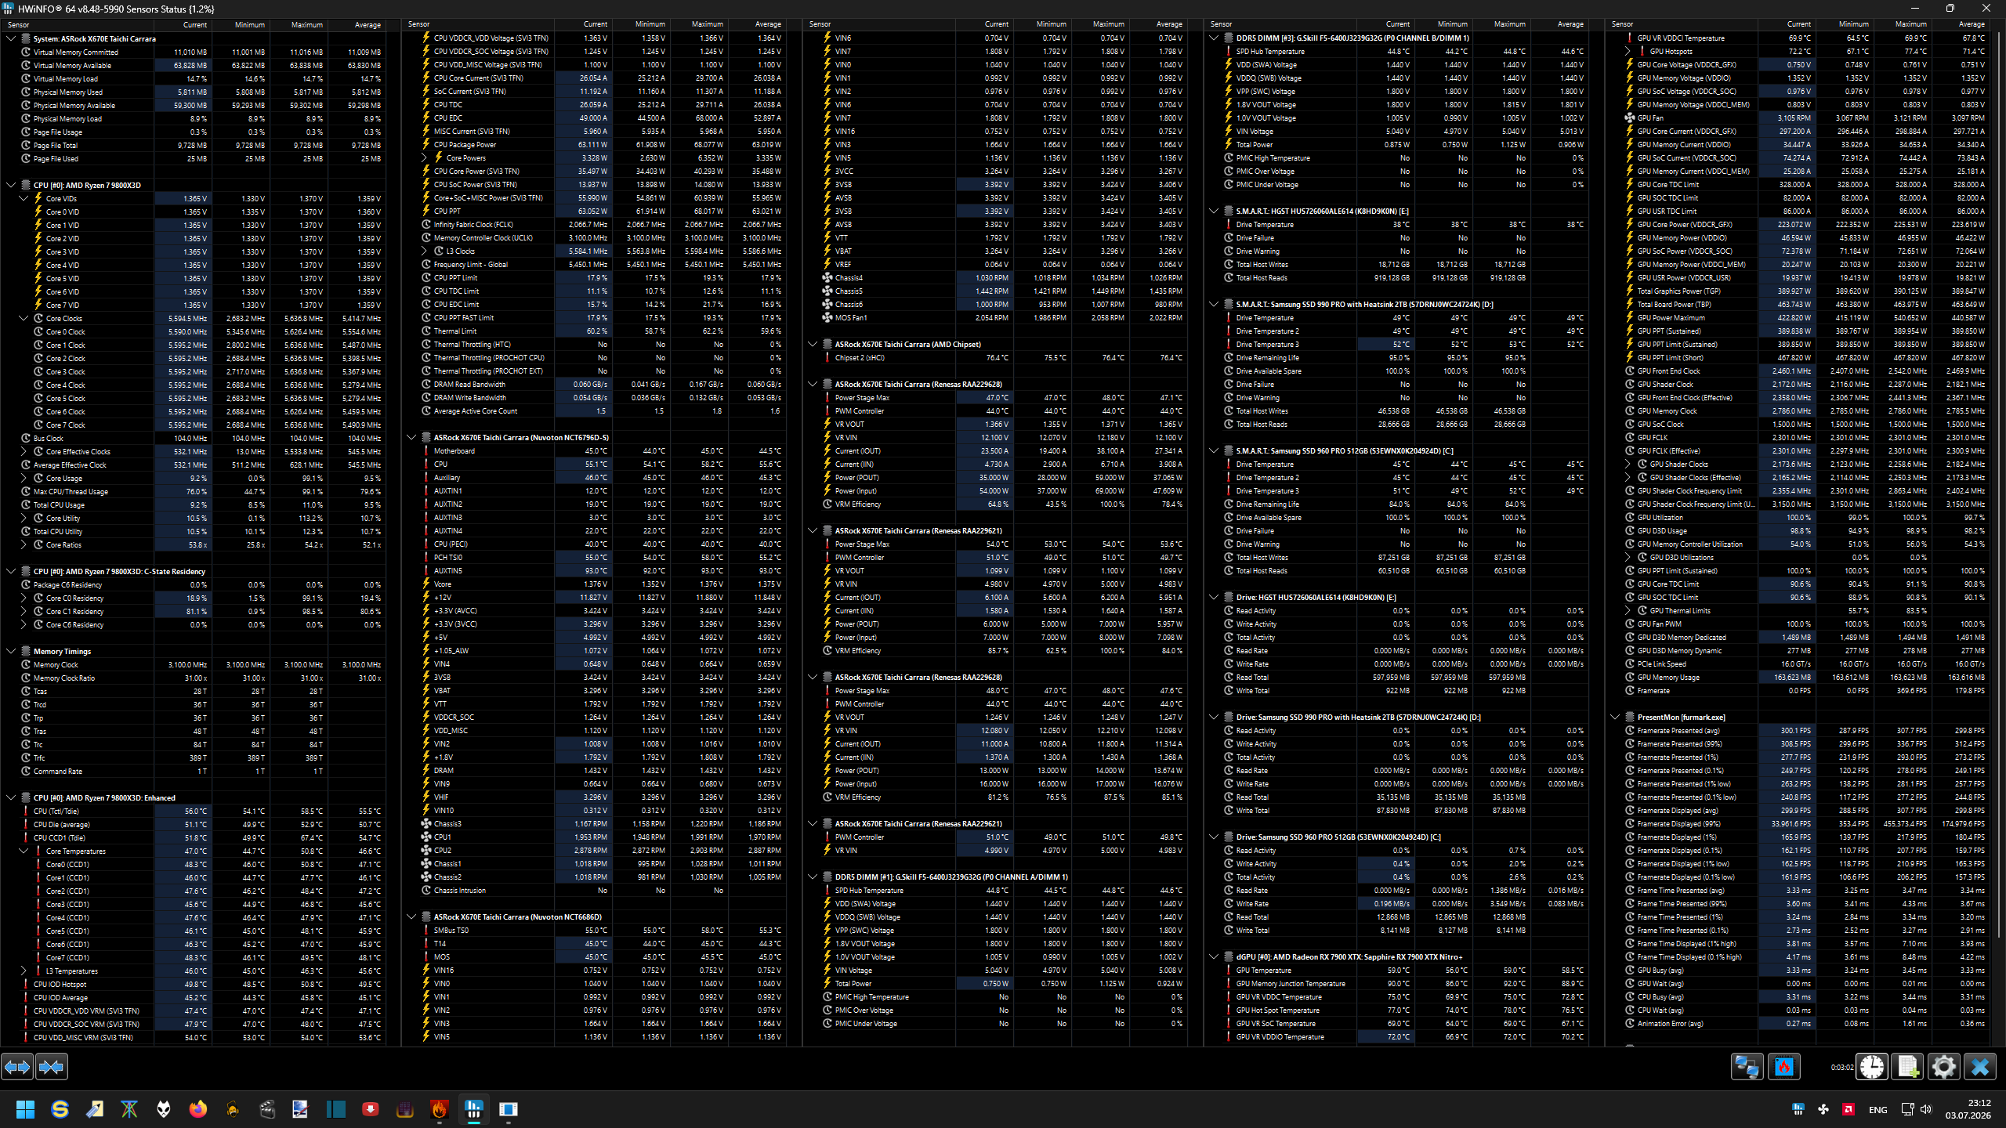The image size is (2006, 1128).
Task: Click the clock icon beside Bus Clock
Action: (x=26, y=439)
